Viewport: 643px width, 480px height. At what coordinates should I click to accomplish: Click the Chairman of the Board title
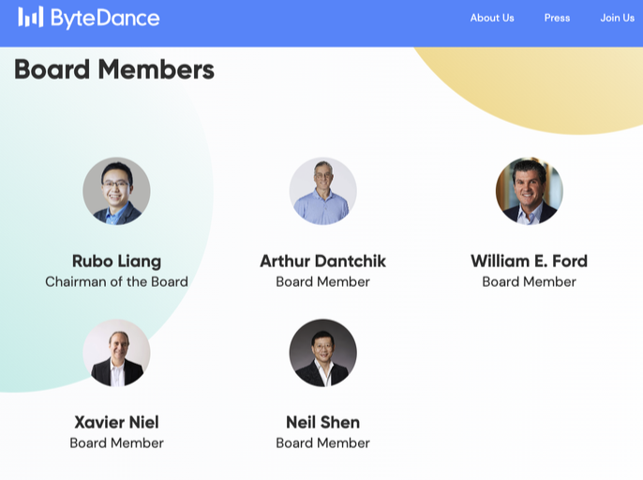(x=116, y=282)
